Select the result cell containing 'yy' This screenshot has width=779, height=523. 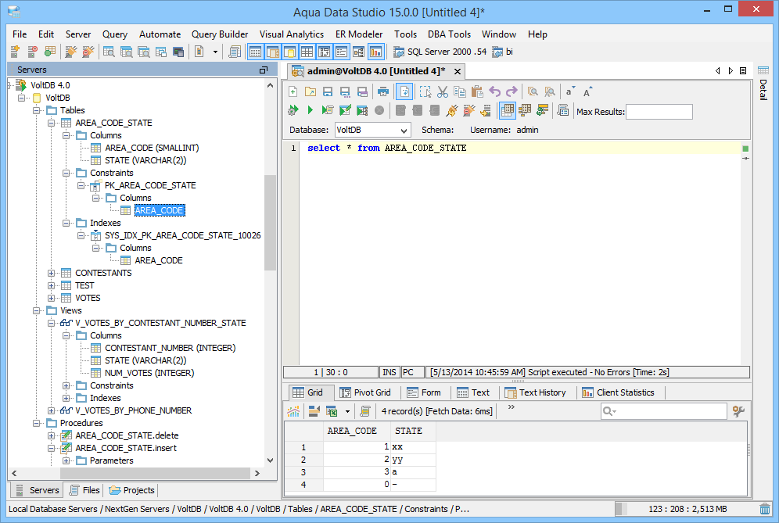pos(413,460)
